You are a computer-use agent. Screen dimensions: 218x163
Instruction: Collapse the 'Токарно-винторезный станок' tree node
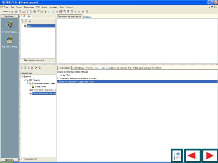click(x=27, y=83)
